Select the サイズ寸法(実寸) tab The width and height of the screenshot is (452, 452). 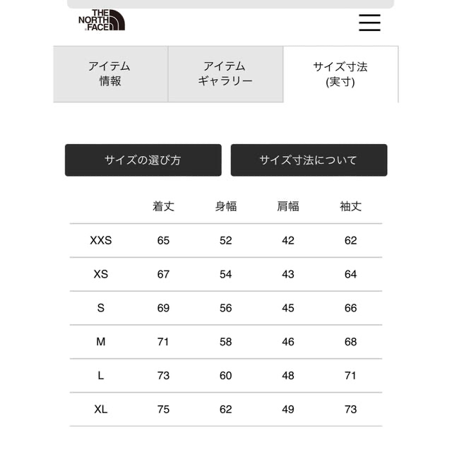tap(340, 74)
